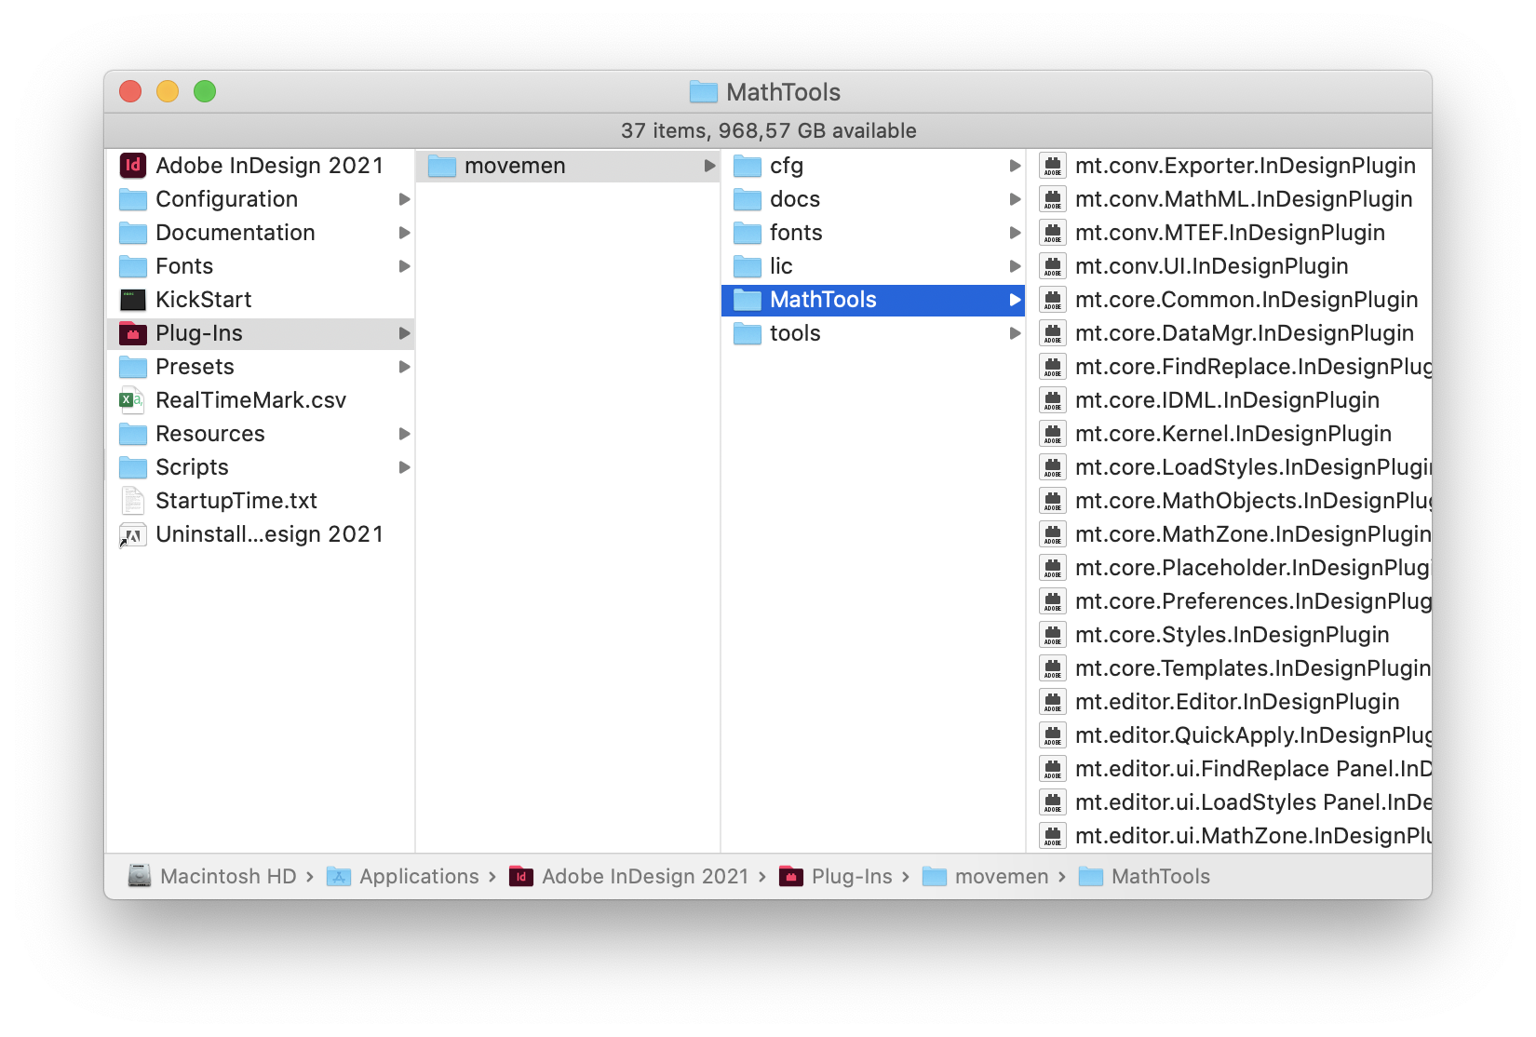The height and width of the screenshot is (1037, 1536).
Task: Click the mt.conv.MTEF plugin icon
Action: [x=1053, y=233]
